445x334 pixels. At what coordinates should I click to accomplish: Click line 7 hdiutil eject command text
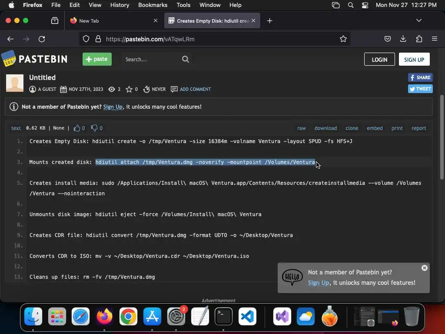pos(178,214)
